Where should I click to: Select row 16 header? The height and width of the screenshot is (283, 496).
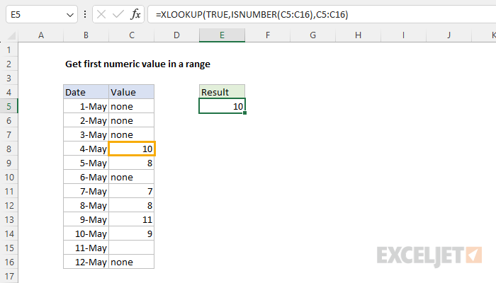tap(9, 262)
